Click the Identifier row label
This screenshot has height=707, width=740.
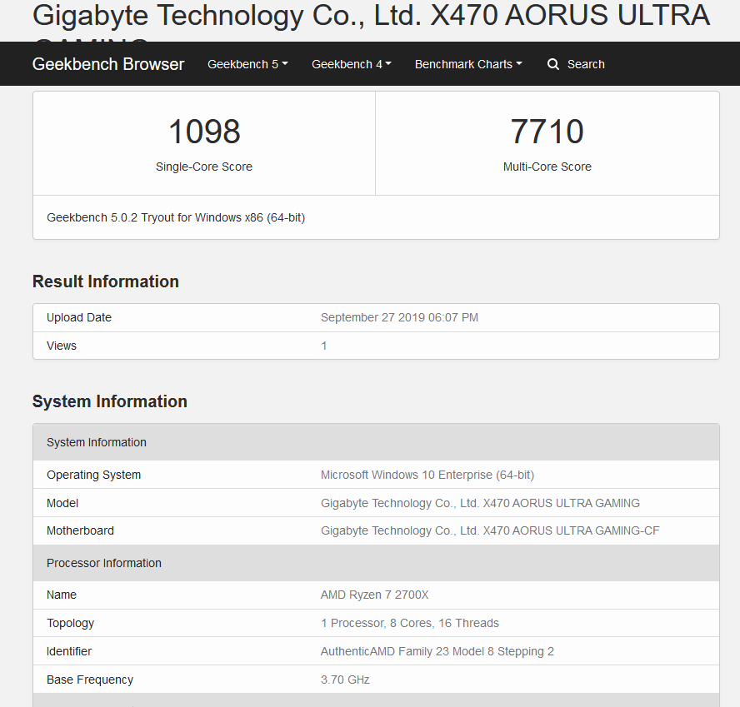pos(69,651)
